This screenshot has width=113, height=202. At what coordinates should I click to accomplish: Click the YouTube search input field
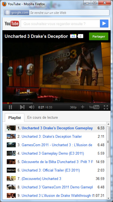[x=60, y=24]
